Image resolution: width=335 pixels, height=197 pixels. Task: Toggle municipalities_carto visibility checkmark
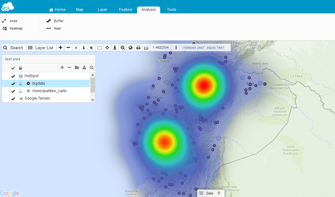tap(13, 91)
